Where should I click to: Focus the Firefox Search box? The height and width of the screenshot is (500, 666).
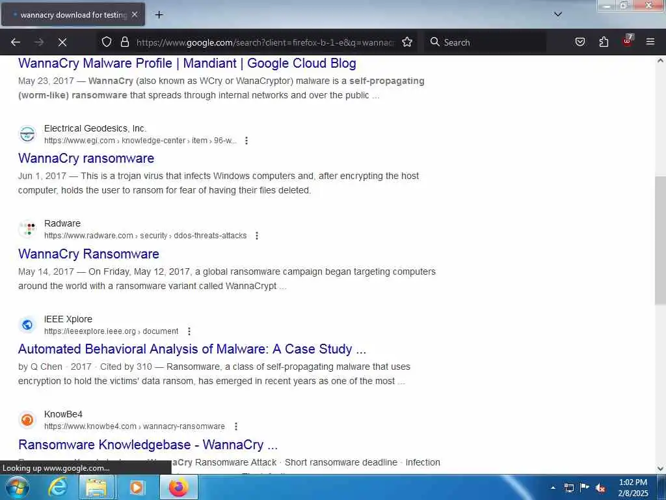(x=485, y=42)
